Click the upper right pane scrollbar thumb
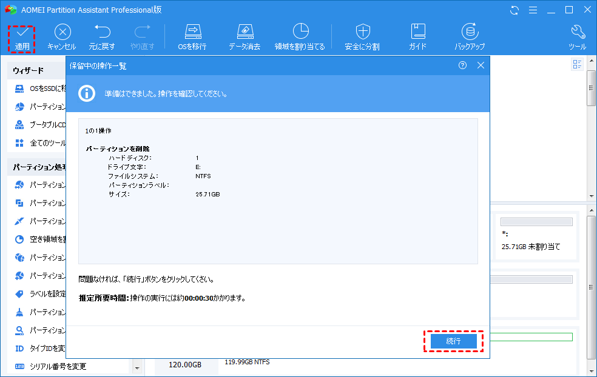Viewport: 597px width, 377px height. tap(592, 88)
